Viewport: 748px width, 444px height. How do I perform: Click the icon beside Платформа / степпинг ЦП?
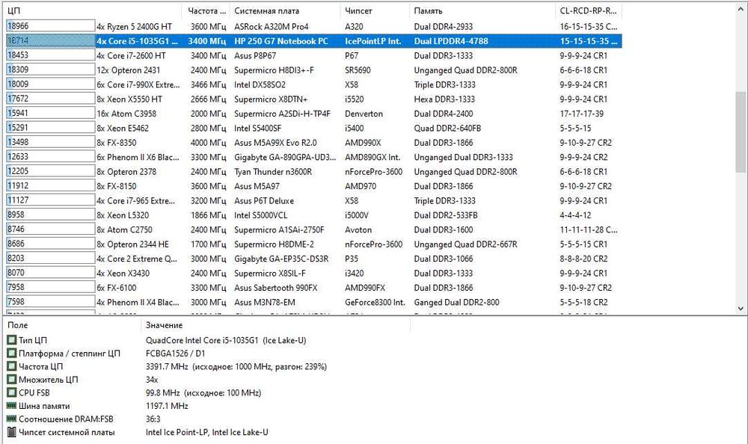(x=11, y=354)
